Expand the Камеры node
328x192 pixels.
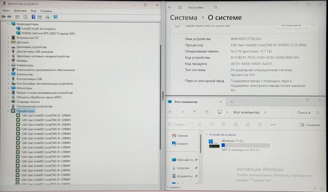[x=9, y=61]
